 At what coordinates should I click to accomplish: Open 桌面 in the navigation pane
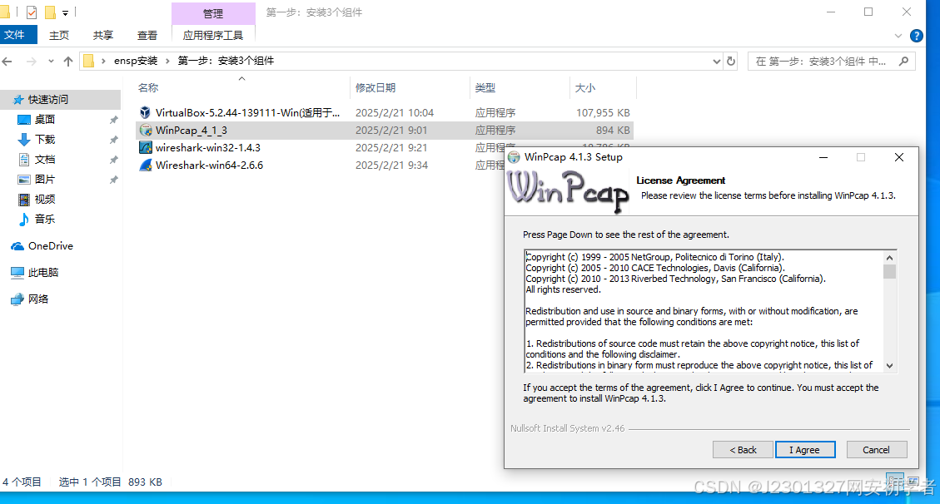click(x=44, y=119)
